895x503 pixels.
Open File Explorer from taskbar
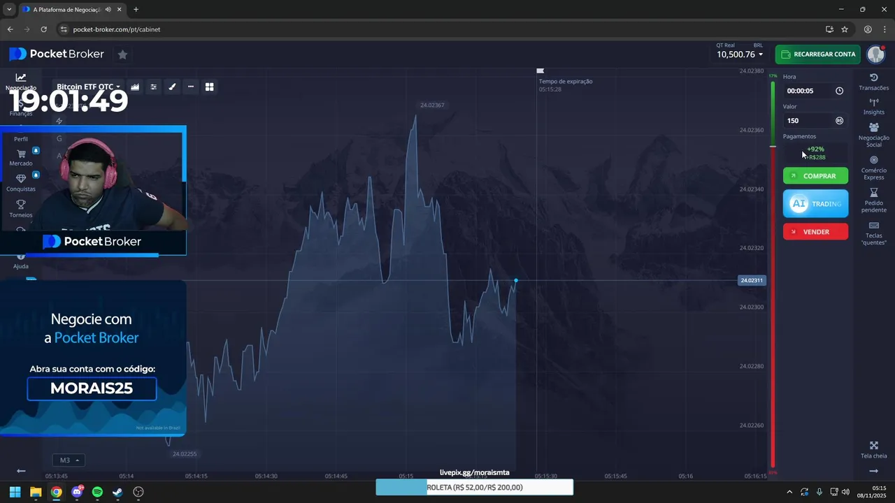coord(36,492)
